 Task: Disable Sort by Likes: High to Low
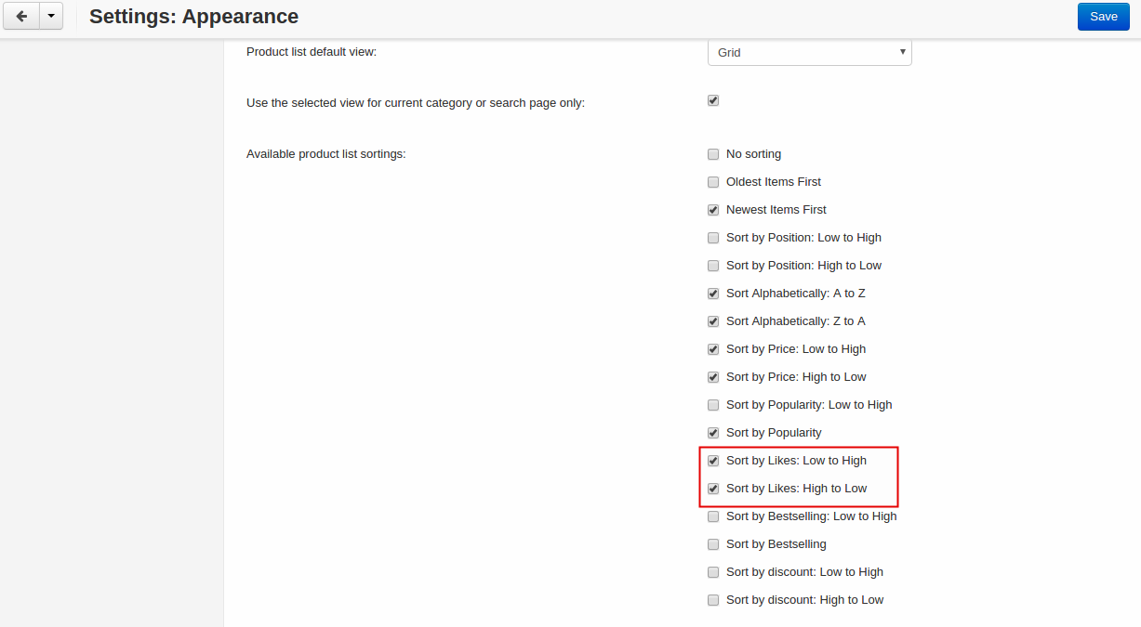click(x=713, y=489)
